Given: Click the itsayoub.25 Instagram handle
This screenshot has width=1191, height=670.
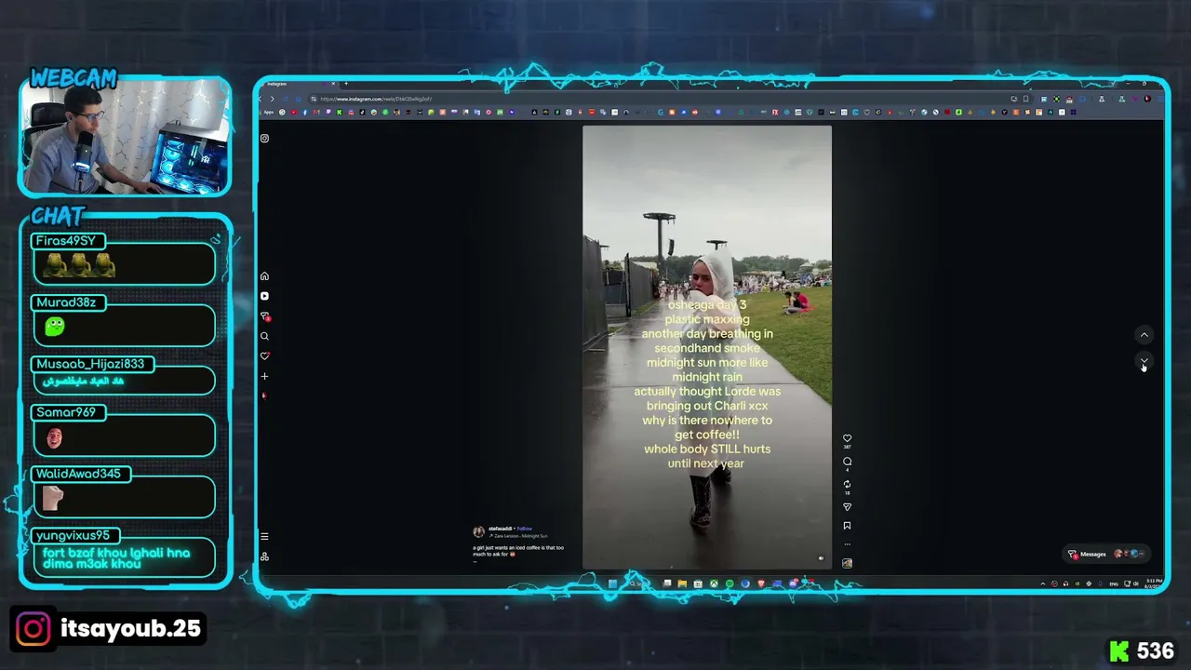Looking at the screenshot, I should click(130, 629).
